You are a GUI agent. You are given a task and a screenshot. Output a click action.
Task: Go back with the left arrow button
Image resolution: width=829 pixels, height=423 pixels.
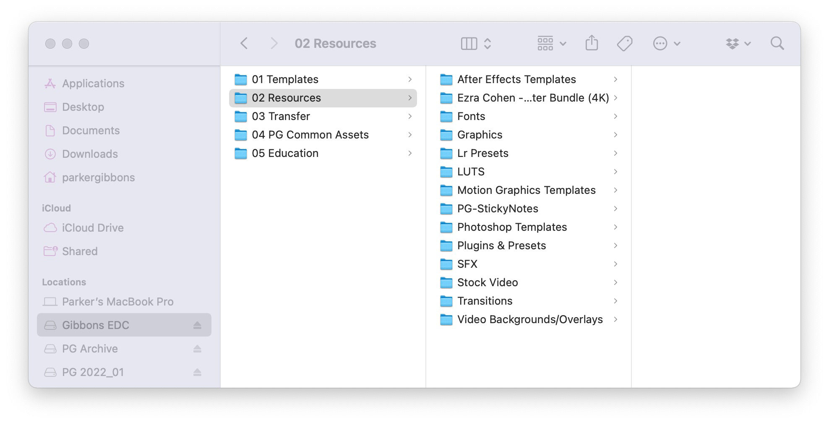coord(244,43)
